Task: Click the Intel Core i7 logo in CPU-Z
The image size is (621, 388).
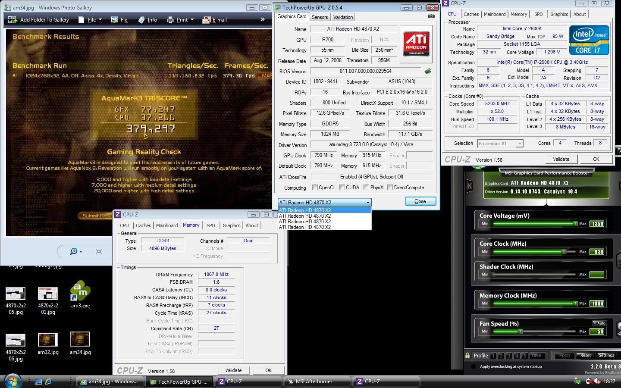Action: point(589,40)
